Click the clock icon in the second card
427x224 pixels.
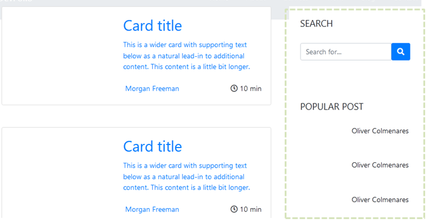coord(234,209)
